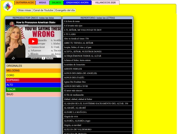Viewport: 179px width, 134px height.
Task: Select ABRE TU TIENDA AL SEÑOR
Action: 97,43
